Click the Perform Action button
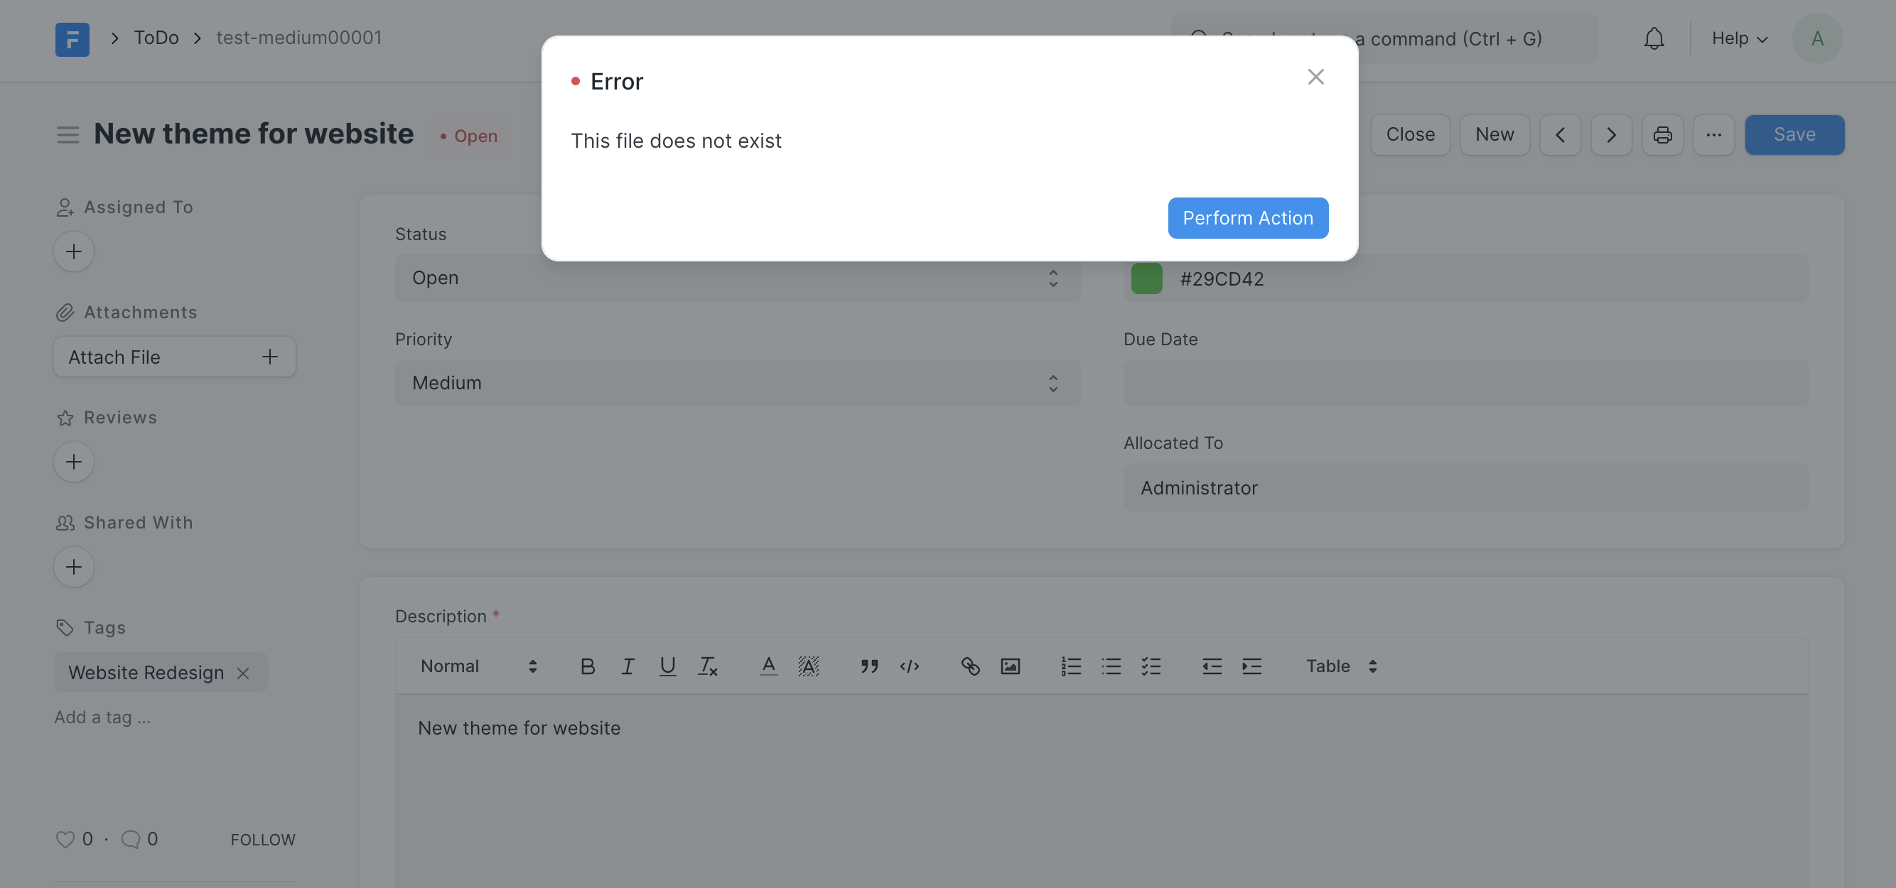The height and width of the screenshot is (888, 1896). (x=1248, y=218)
